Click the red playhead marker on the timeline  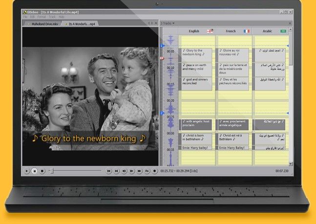pyautogui.click(x=162, y=58)
